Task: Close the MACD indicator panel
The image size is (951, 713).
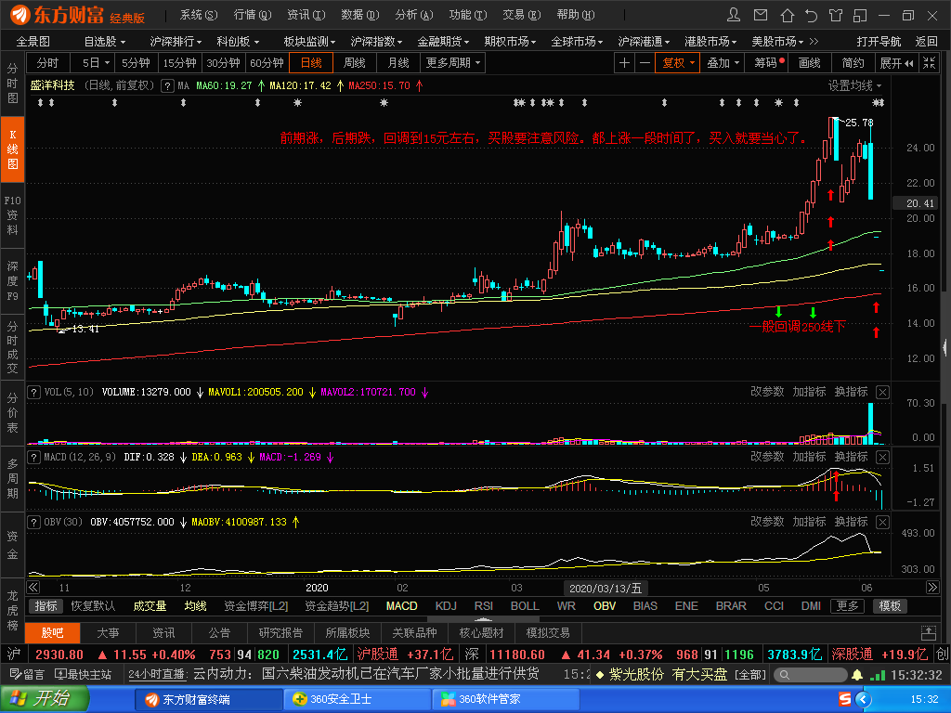Action: pos(882,457)
